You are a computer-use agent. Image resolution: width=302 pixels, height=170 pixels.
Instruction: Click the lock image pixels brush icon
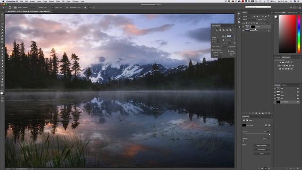point(249,23)
